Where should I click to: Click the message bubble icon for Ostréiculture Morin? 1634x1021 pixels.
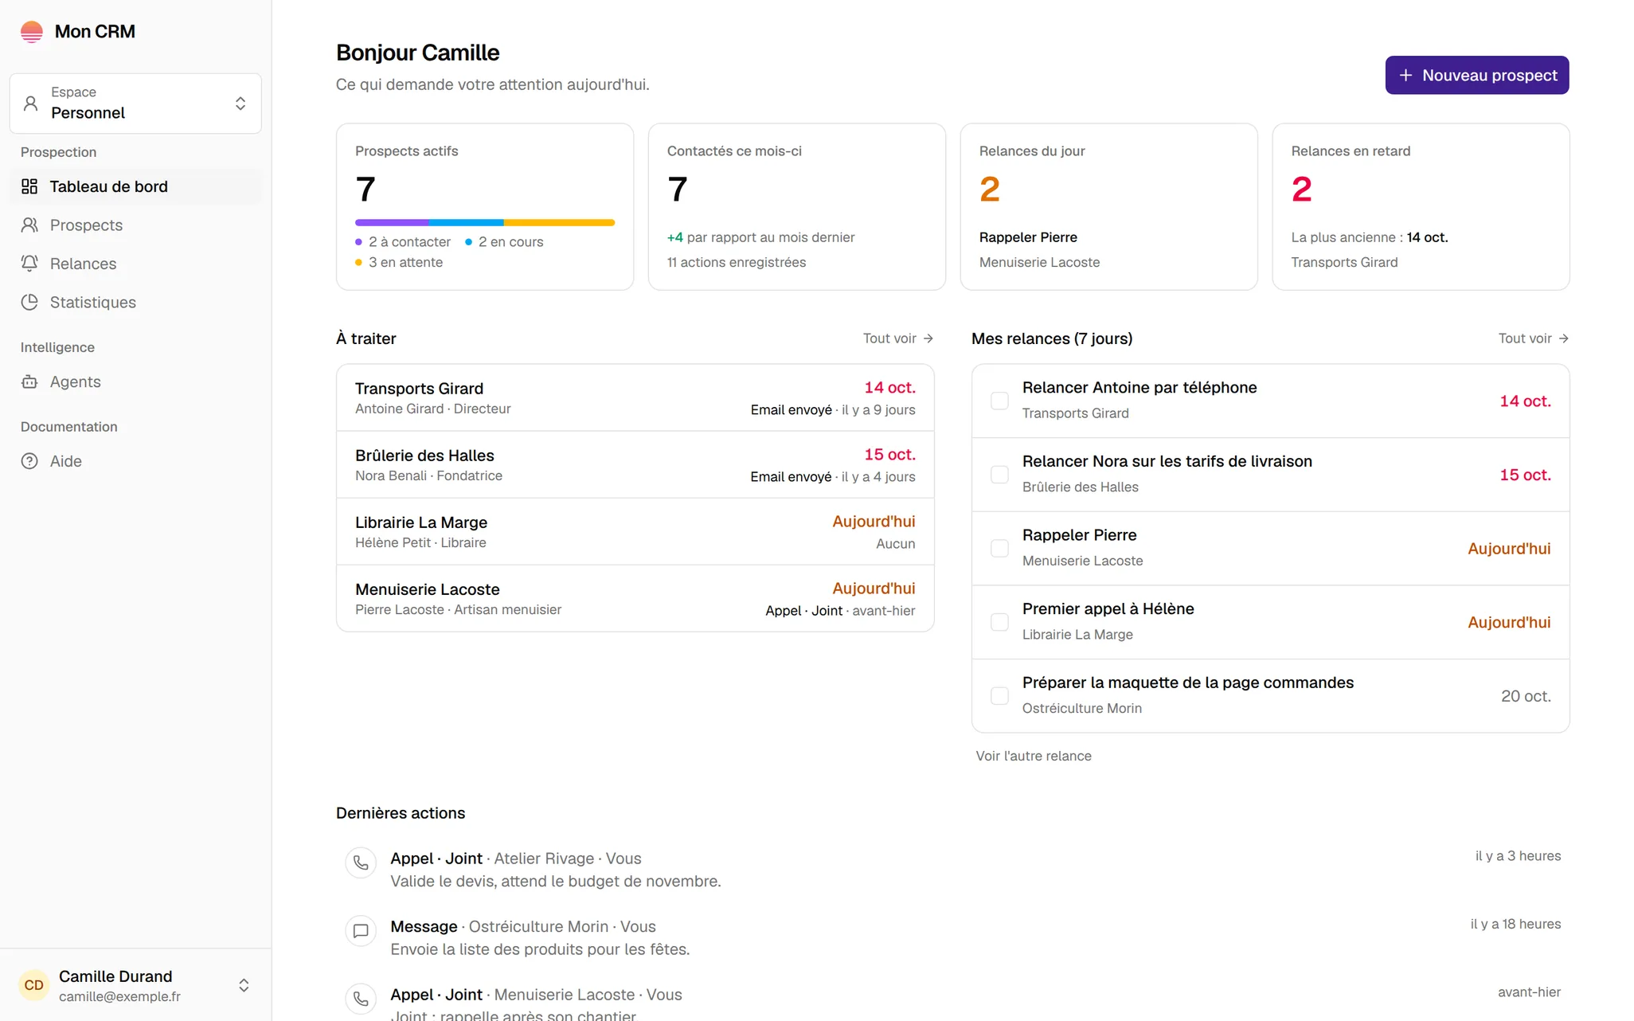tap(361, 930)
